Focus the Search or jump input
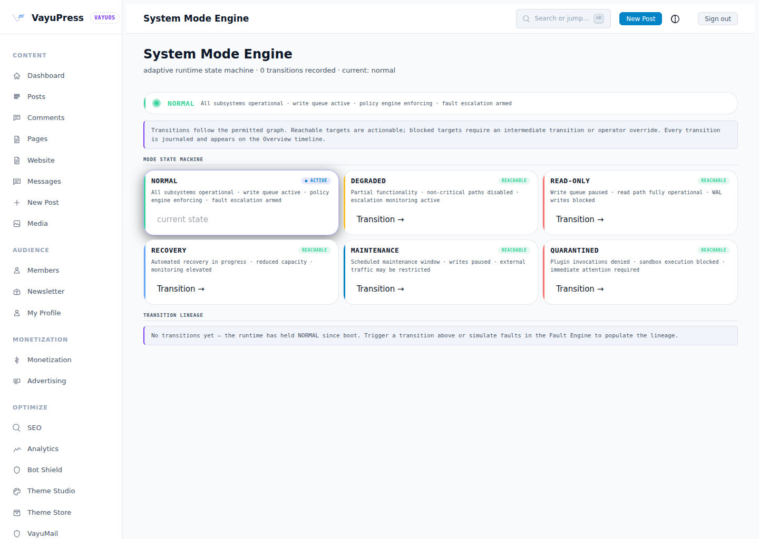759x539 pixels. 563,18
